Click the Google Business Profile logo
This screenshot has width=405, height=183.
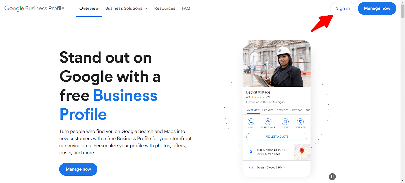tap(34, 8)
